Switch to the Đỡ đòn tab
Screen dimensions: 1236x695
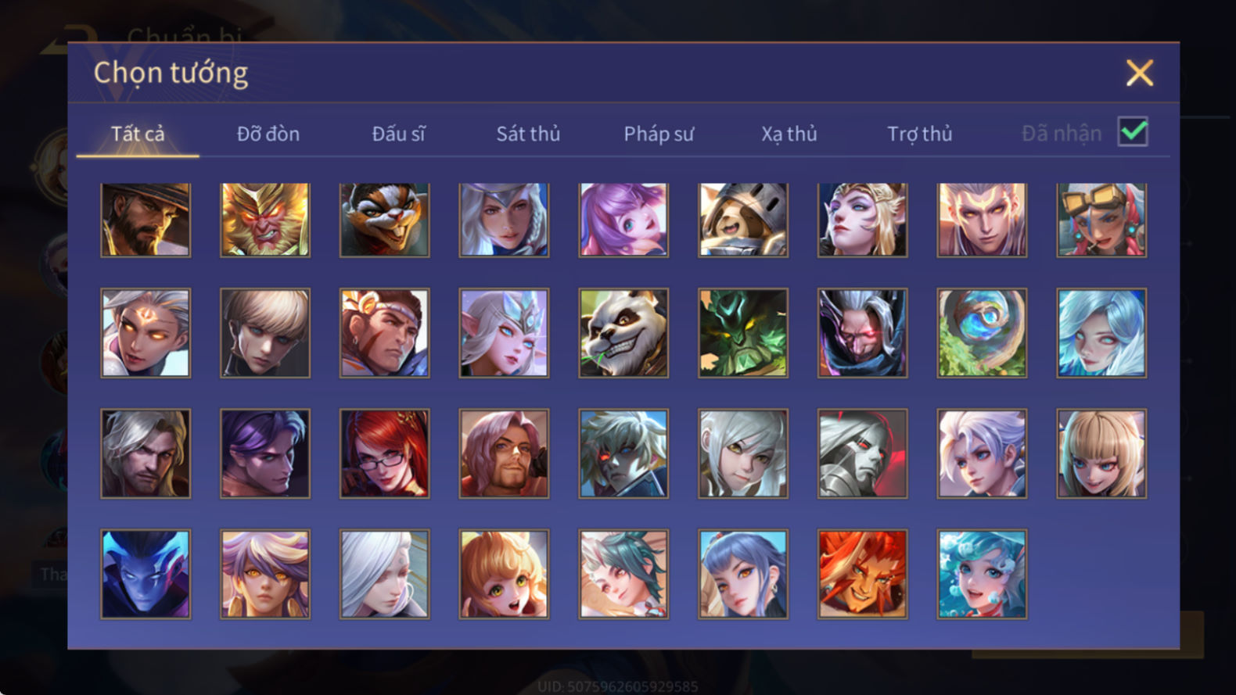point(268,134)
